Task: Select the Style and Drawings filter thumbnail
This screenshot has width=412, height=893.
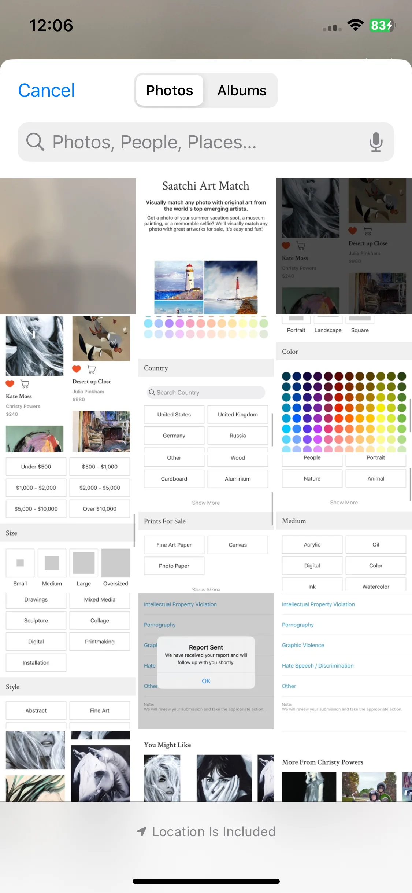Action: (68, 661)
